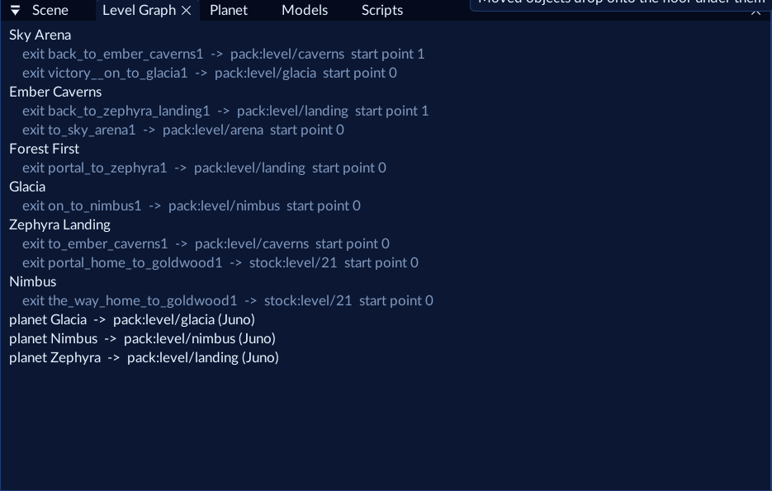Image resolution: width=772 pixels, height=491 pixels.
Task: Click the planet Zephyra mapping row
Action: click(x=144, y=357)
